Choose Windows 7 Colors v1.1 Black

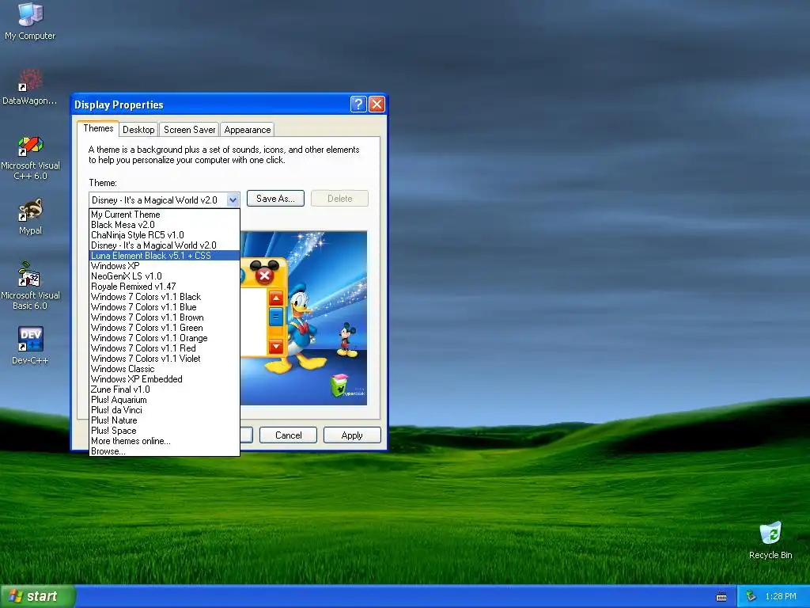click(x=165, y=297)
